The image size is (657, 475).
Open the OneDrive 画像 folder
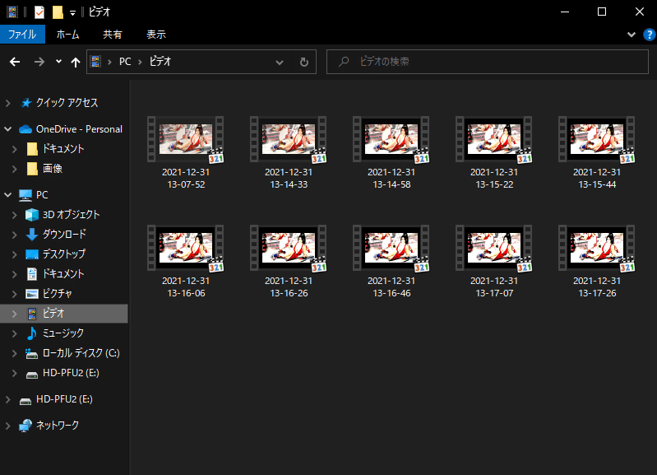(x=52, y=169)
